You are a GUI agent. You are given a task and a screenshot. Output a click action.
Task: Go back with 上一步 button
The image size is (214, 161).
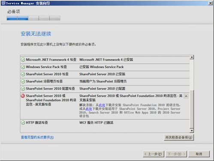click(153, 154)
